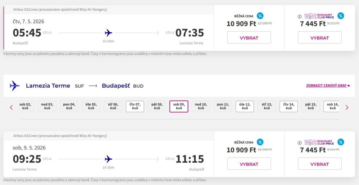Select club-price Vybrat on the 09:25 return flight
Image resolution: width=359 pixels, height=185 pixels.
click(320, 164)
